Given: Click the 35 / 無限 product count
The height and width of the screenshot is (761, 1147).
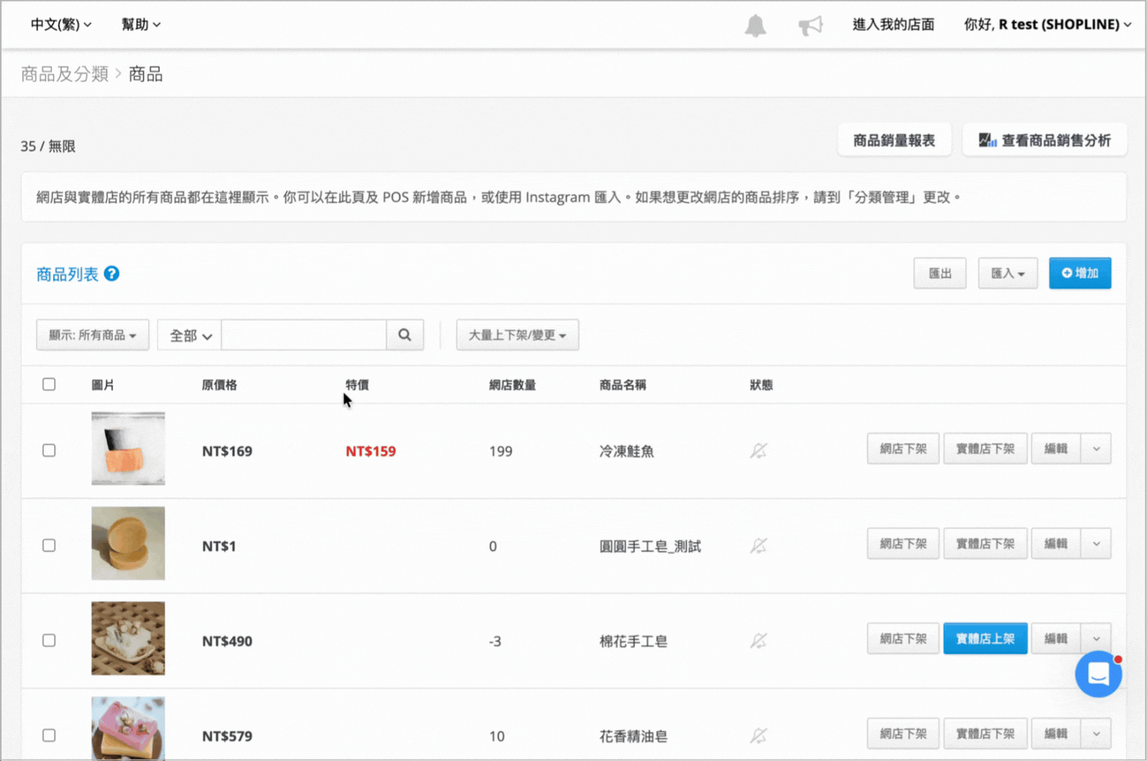Looking at the screenshot, I should click(48, 146).
